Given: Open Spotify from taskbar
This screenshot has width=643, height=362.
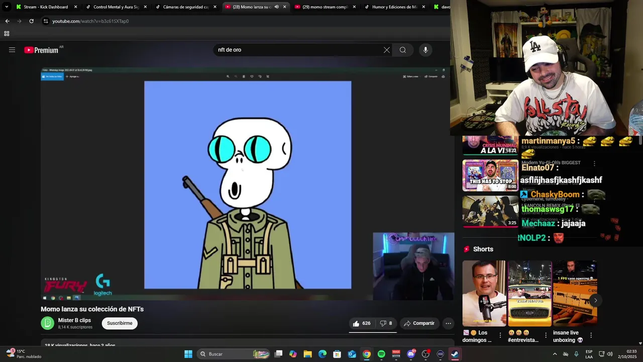Looking at the screenshot, I should (381, 354).
